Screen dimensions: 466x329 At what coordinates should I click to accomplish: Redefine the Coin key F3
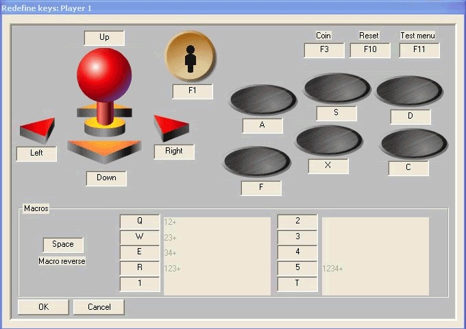pos(324,50)
